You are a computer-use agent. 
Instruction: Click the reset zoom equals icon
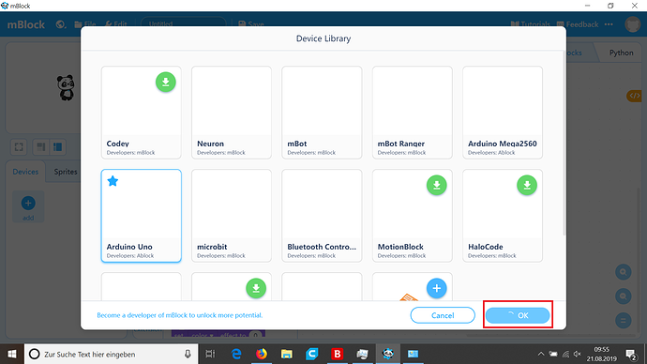(x=623, y=321)
